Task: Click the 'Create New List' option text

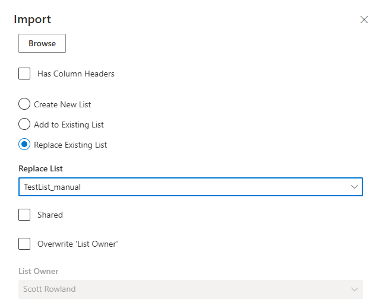Action: click(x=62, y=104)
